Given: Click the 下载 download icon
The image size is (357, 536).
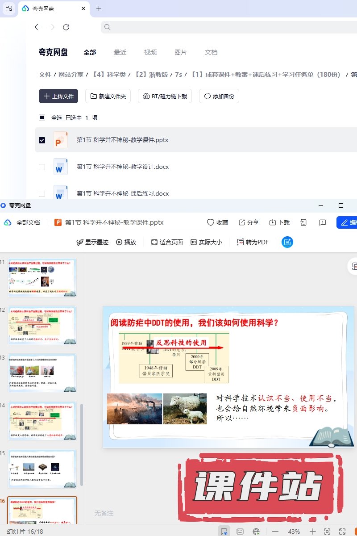Looking at the screenshot, I should click(x=273, y=222).
